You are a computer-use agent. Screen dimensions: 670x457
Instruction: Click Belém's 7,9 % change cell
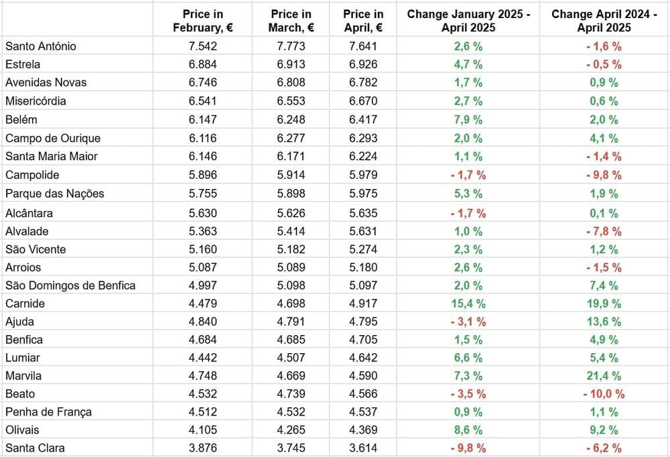coord(468,119)
